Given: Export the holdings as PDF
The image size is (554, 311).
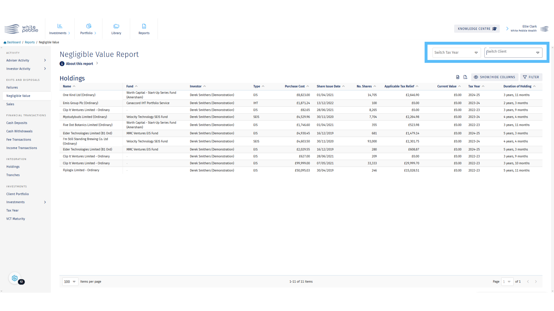Looking at the screenshot, I should (465, 77).
